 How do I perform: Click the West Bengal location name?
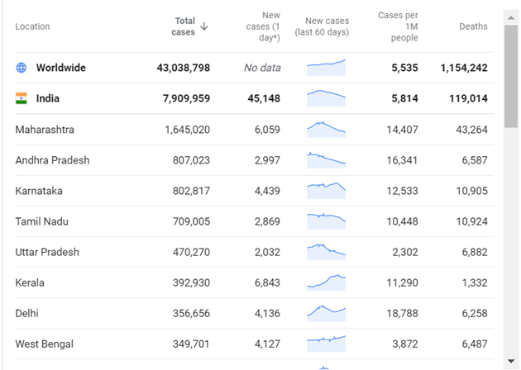(x=45, y=344)
